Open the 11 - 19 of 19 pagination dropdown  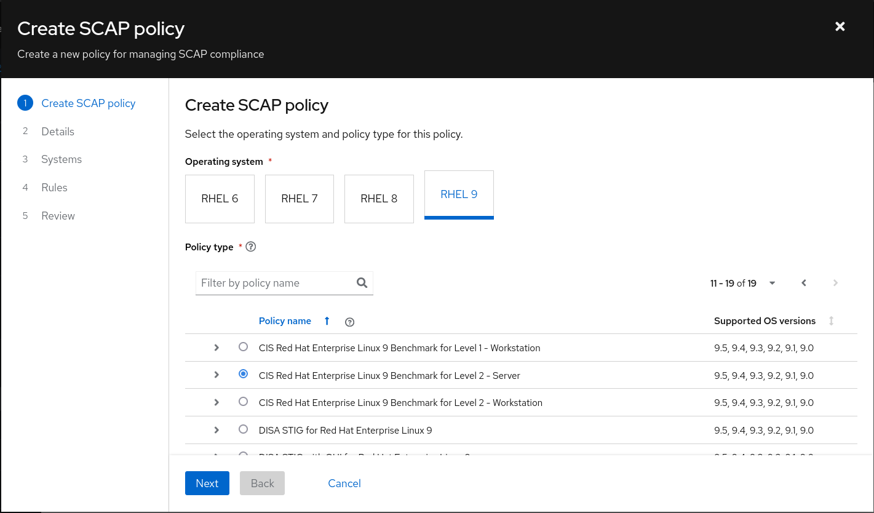click(773, 283)
